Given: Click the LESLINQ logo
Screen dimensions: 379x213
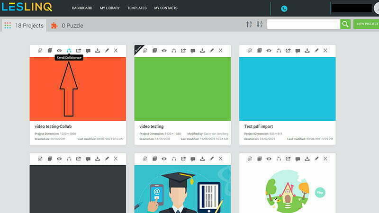Looking at the screenshot, I should point(27,7).
